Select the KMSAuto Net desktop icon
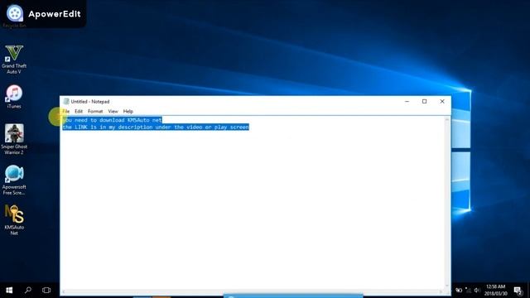The height and width of the screenshot is (298, 530). coord(14,219)
